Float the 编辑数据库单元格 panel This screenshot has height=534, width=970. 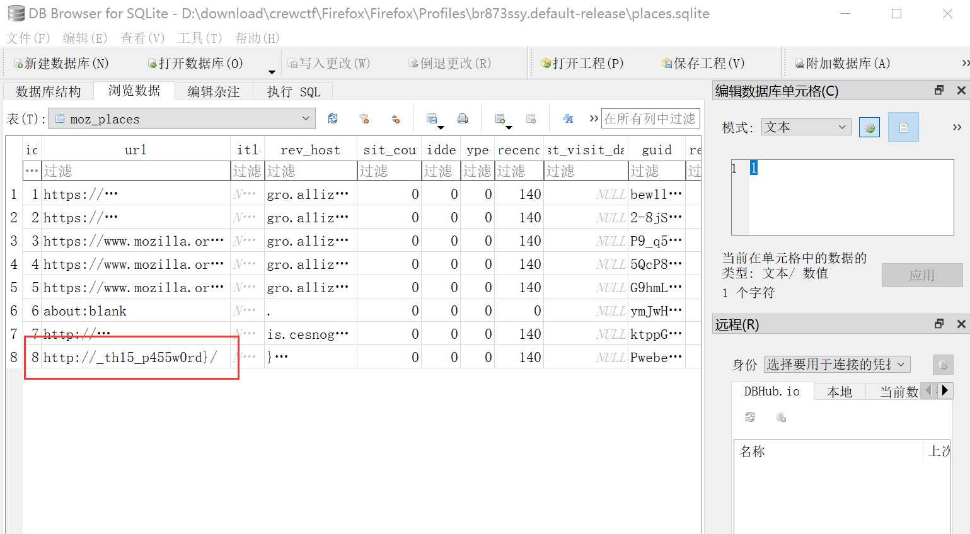[x=939, y=90]
